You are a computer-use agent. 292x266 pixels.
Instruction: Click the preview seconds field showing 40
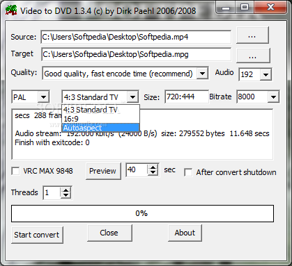tap(137, 169)
